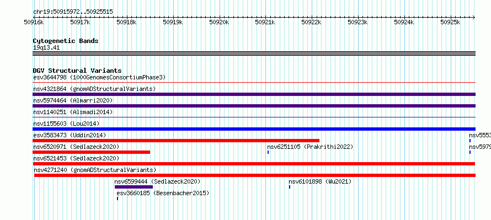The image size is (491, 220).
Task: Click nsv4271240 gnomADStructuralVariants label
Action: (95, 170)
